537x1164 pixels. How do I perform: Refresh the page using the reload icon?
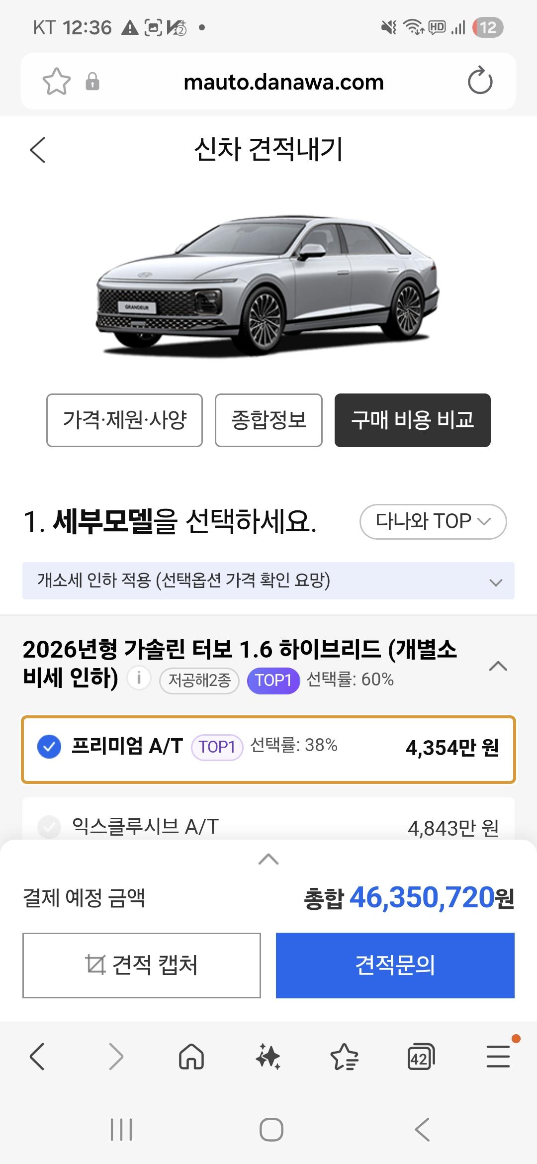479,81
